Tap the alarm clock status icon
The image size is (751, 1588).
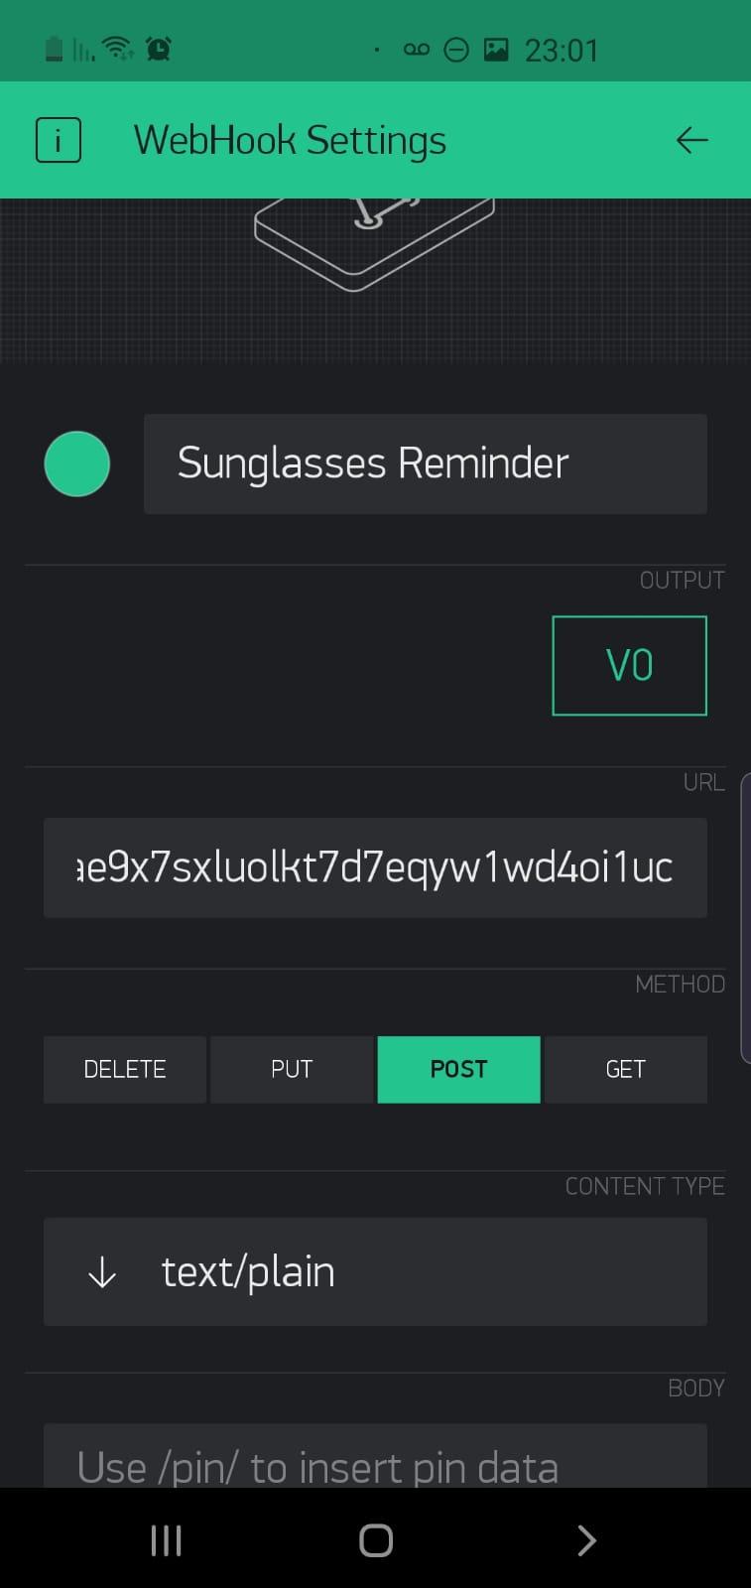tap(158, 48)
